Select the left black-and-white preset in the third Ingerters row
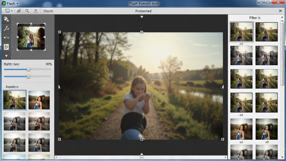Viewport: 286px width, 161px height. tap(15, 143)
